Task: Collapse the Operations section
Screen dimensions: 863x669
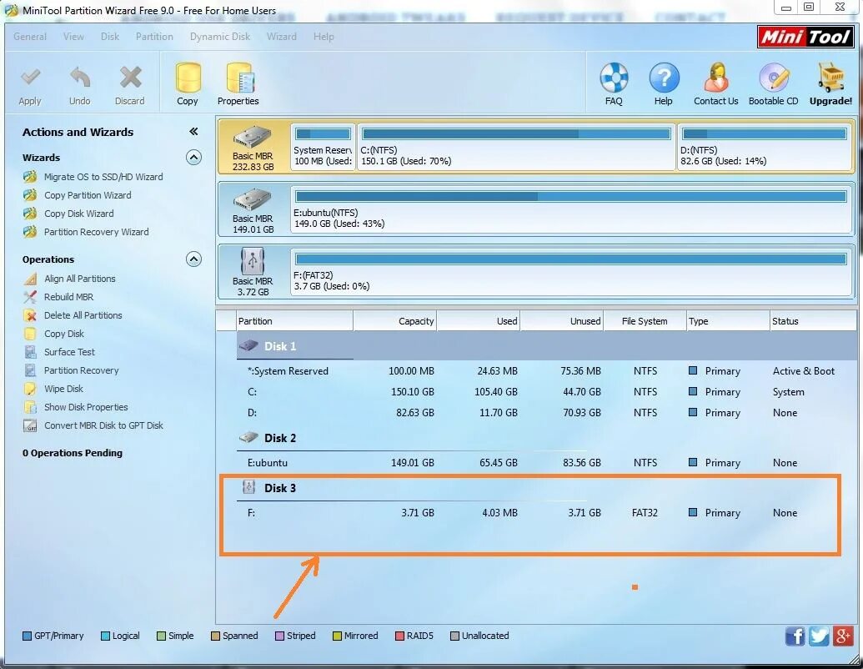Action: pyautogui.click(x=193, y=259)
